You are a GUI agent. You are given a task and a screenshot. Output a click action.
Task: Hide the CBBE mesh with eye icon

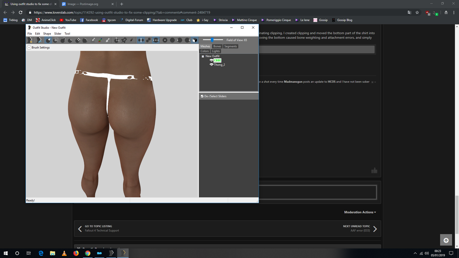pos(212,60)
